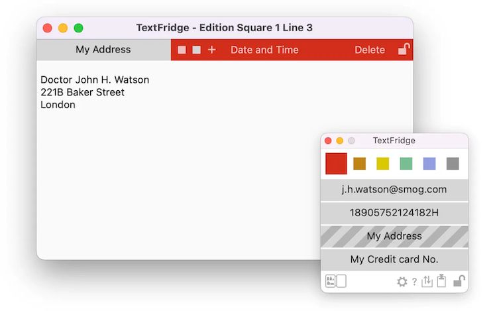This screenshot has height=311, width=497.
Task: Click the striped My Address line
Action: click(394, 236)
